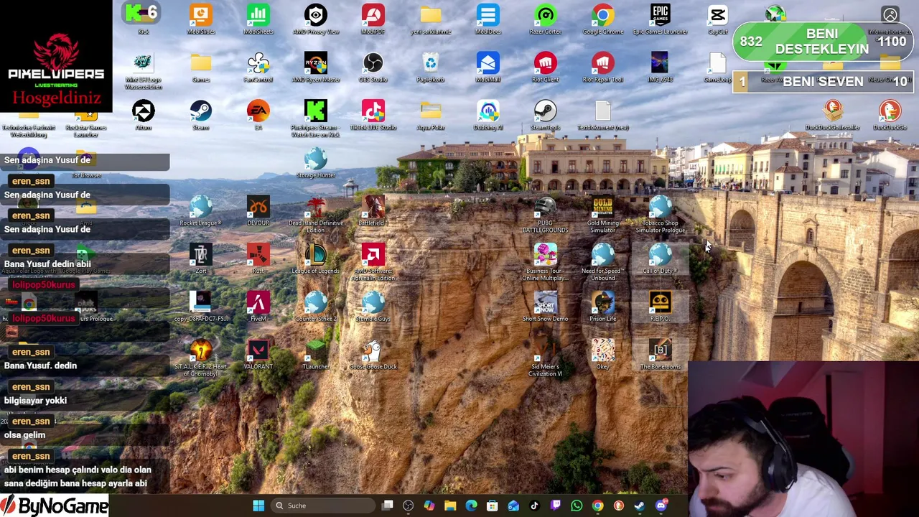Image resolution: width=919 pixels, height=517 pixels.
Task: Select the IMG_6948 file icon
Action: tap(660, 67)
